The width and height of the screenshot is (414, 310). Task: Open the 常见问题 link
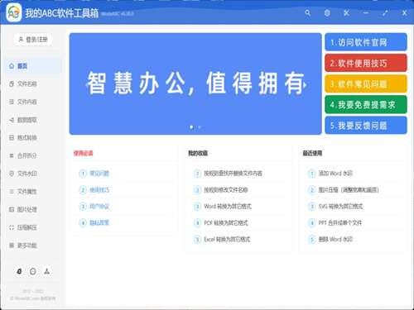click(99, 174)
